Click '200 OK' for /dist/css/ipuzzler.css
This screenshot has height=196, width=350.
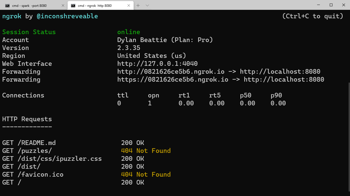[x=133, y=159]
